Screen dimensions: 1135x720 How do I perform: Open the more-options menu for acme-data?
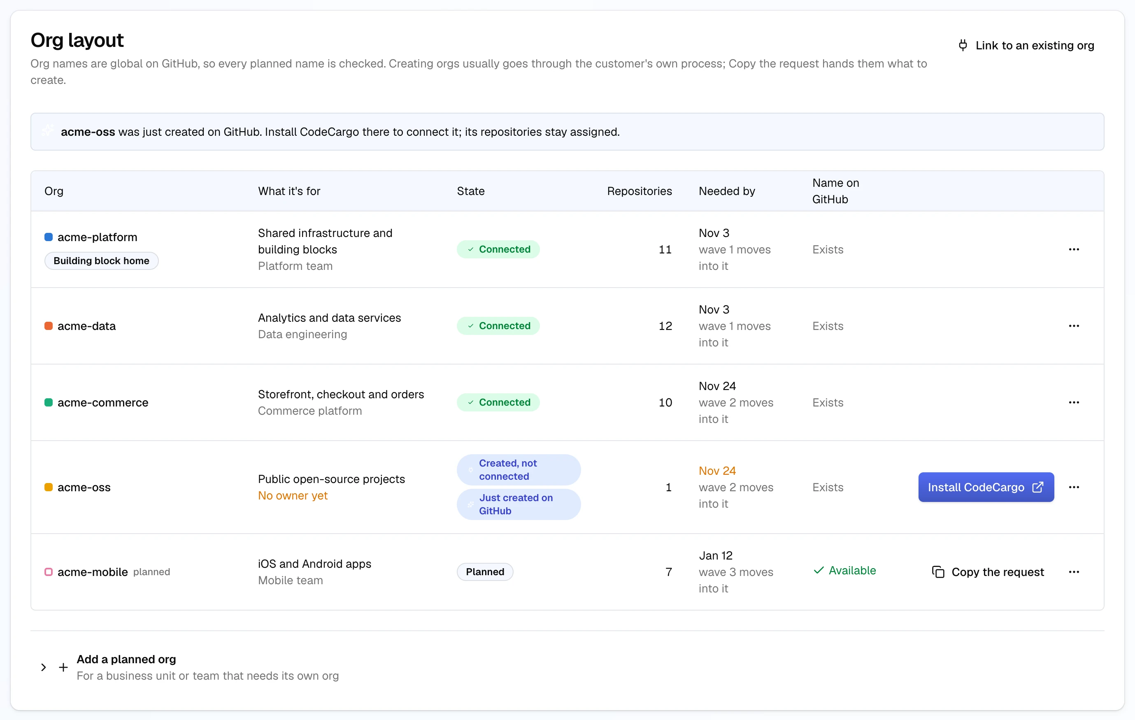(x=1074, y=325)
